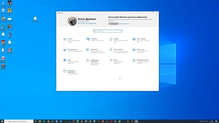Focus the settings search field
Screen dimensions: 219x123
107,31
